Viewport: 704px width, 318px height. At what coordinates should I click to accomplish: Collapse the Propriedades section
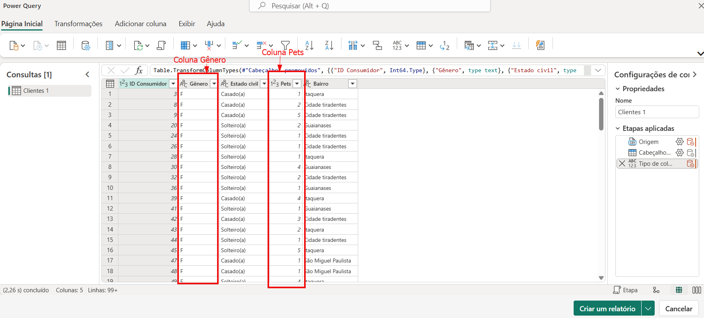point(618,89)
